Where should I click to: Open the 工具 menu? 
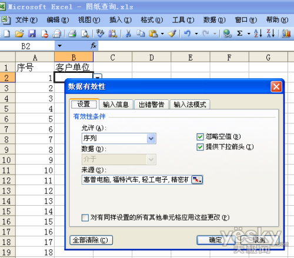pyautogui.click(x=183, y=20)
